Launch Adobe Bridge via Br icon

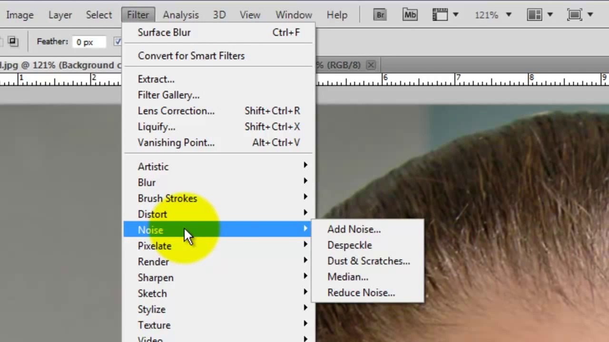tap(380, 15)
